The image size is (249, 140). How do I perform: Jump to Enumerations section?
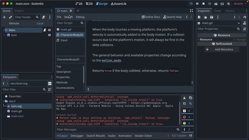[65, 88]
